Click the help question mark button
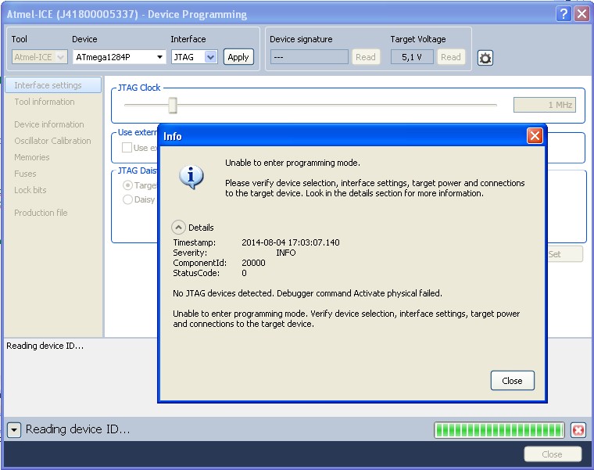This screenshot has height=470, width=594. 564,14
